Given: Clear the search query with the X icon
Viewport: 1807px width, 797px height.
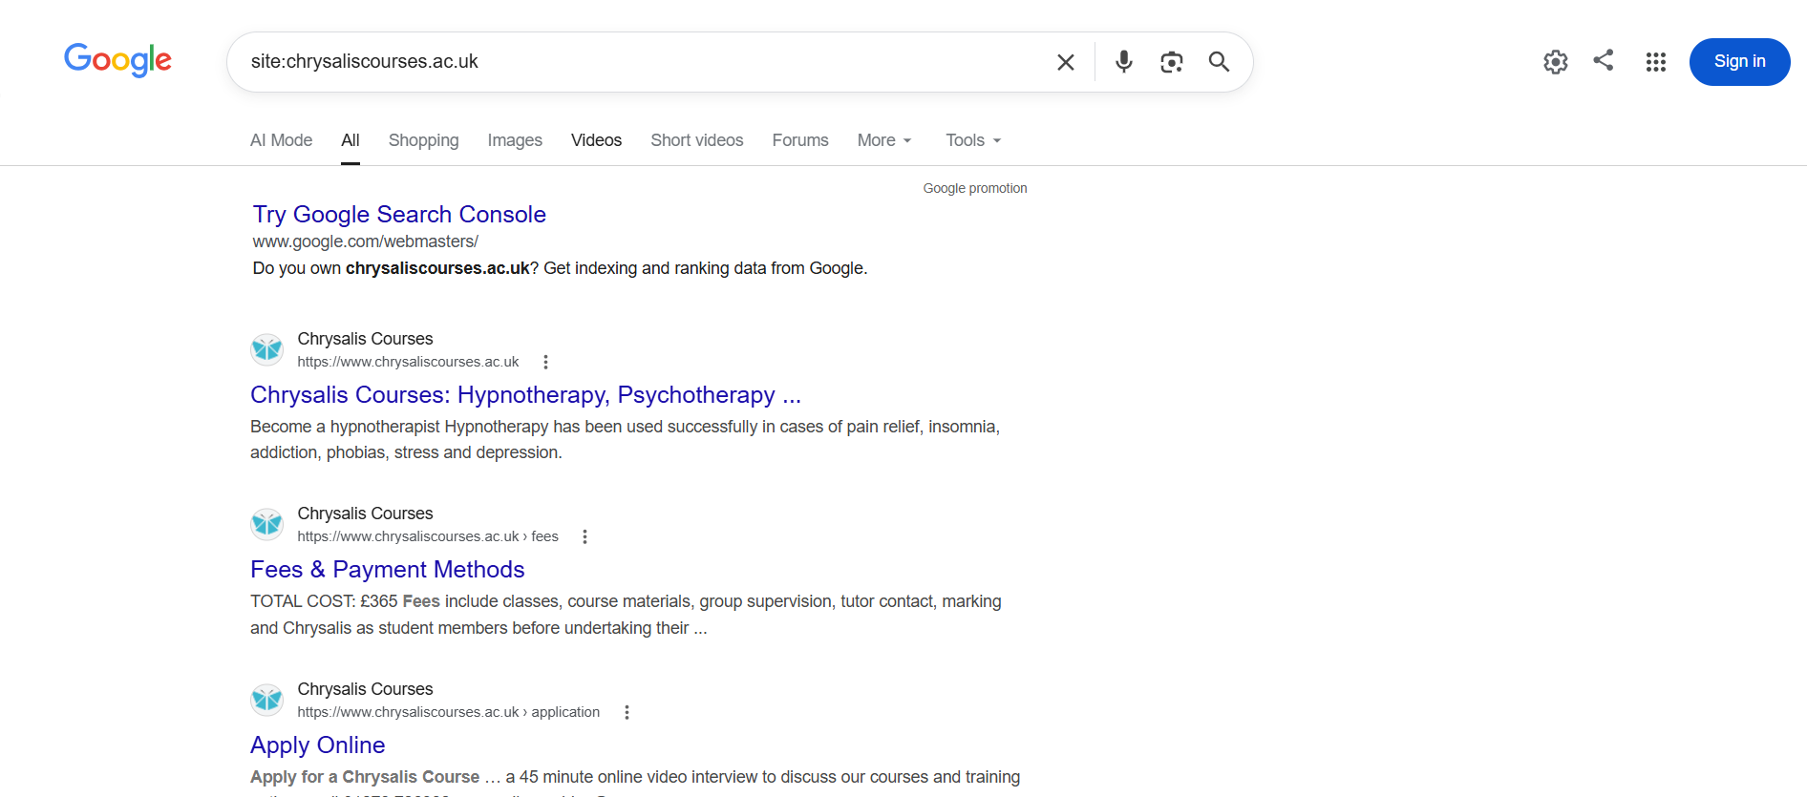Looking at the screenshot, I should click(1066, 62).
